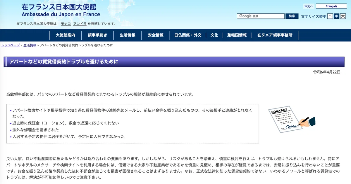Click bullet about 入居する予定の物件に居住者がいて
351x184 pixels.
coord(68,136)
